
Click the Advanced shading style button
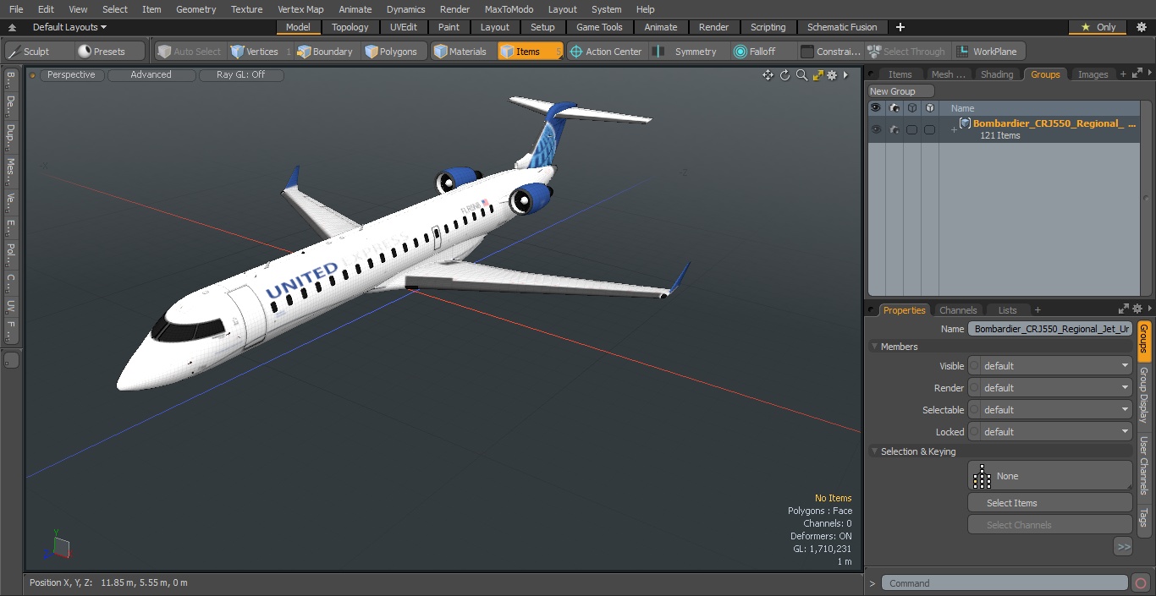tap(151, 75)
